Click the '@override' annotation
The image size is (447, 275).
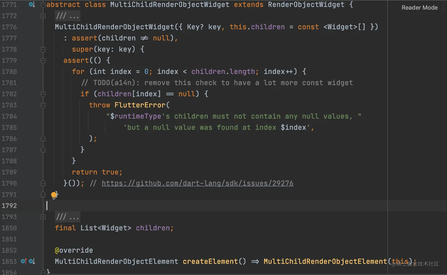click(x=74, y=250)
